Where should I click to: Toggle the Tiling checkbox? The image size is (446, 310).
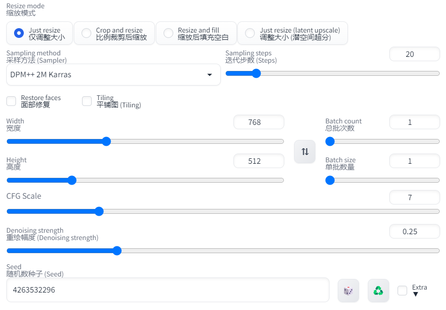coord(87,101)
